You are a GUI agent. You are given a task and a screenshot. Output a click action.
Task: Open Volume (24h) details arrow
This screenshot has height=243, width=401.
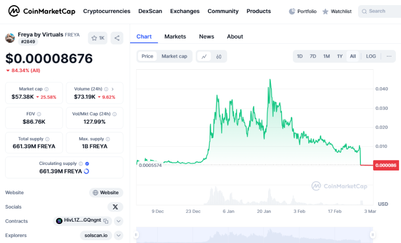tap(112, 89)
